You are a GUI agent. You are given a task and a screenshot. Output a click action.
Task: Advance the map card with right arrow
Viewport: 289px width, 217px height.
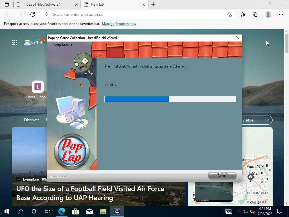[x=270, y=170]
